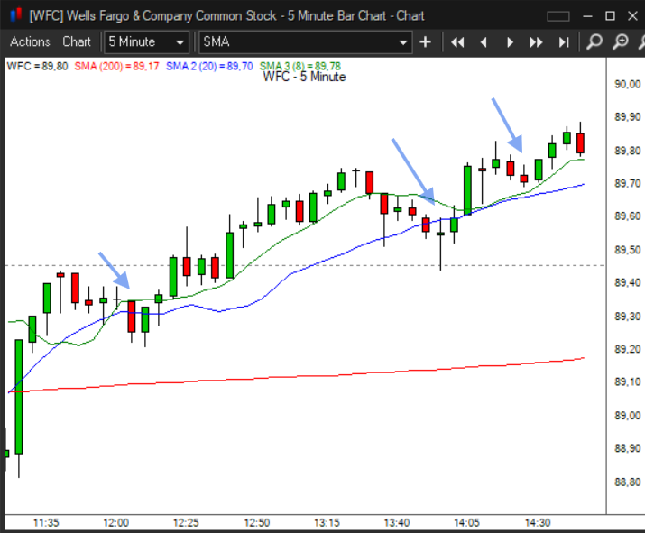Click the 89,50 price axis label
Image resolution: width=645 pixels, height=533 pixels.
click(x=627, y=250)
